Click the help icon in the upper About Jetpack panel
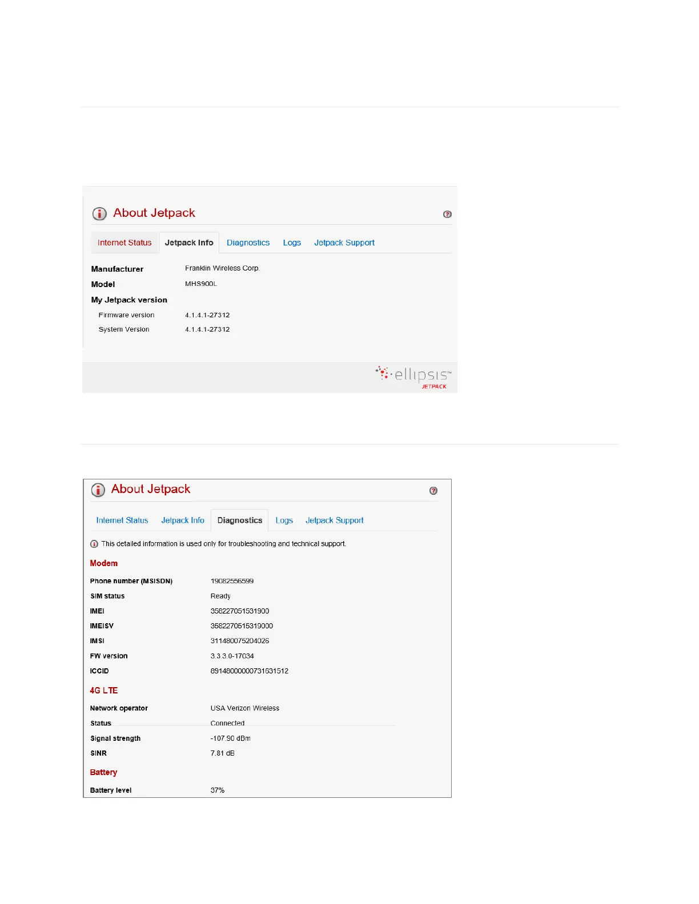Viewport: 699px width, 904px height. point(447,215)
